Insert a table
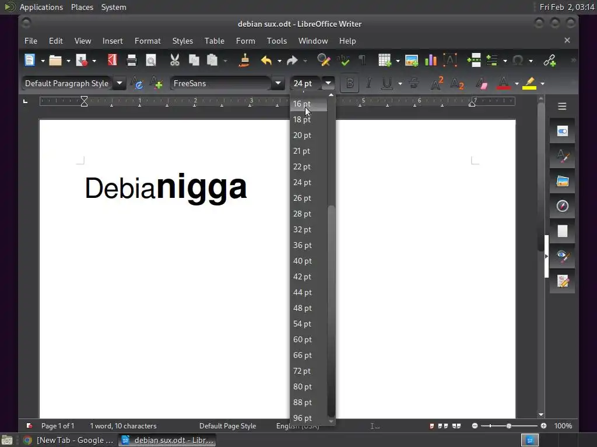This screenshot has width=597, height=447. pos(385,60)
